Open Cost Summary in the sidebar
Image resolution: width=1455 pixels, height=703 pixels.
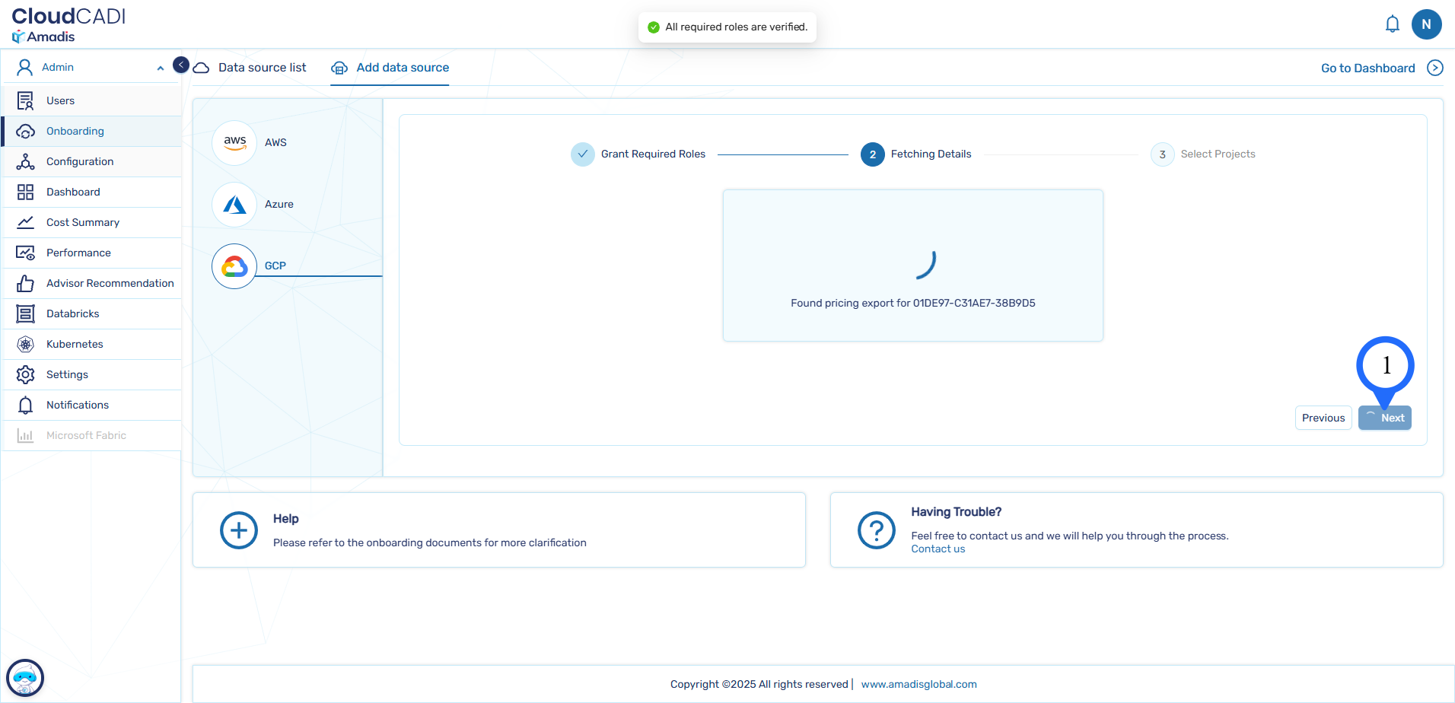[82, 222]
